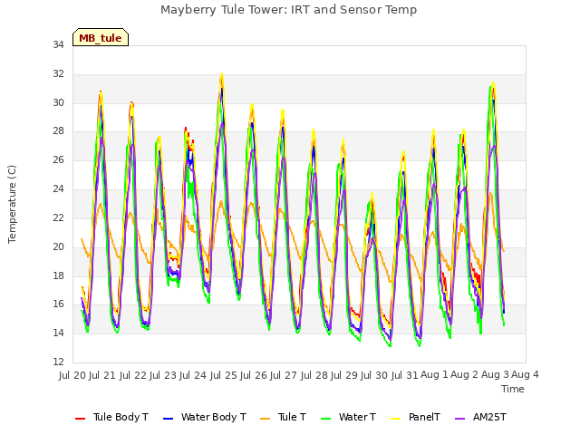Click the Aug 4 x-axis tick label
The image size is (580, 435).
coord(526,375)
